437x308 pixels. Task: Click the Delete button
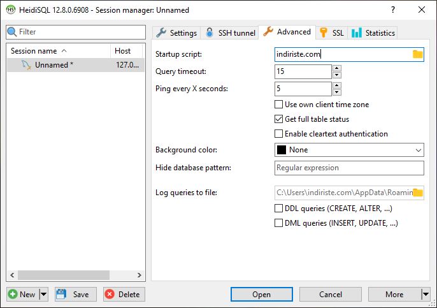click(124, 294)
